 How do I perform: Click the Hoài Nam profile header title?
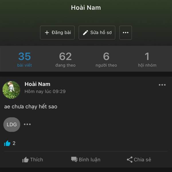tap(86, 8)
